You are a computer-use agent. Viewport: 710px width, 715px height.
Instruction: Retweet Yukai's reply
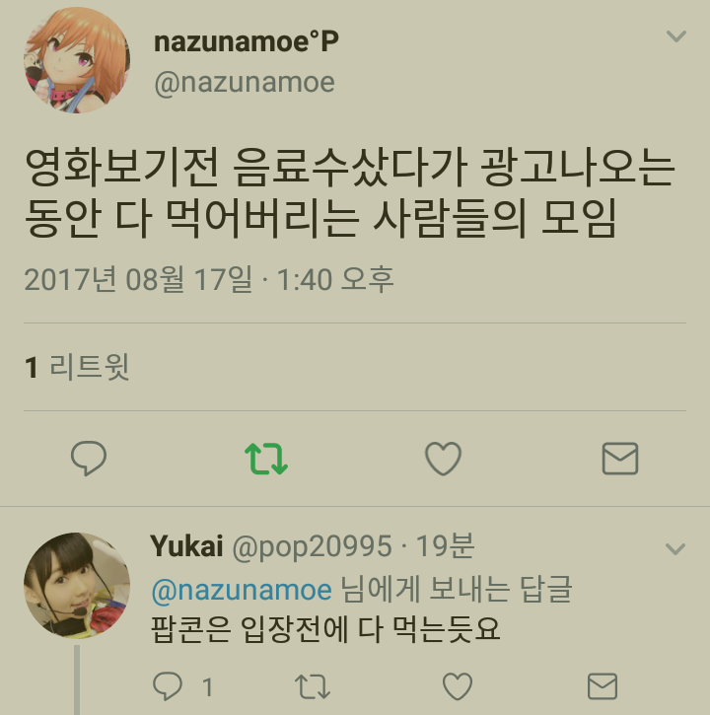pos(313,686)
